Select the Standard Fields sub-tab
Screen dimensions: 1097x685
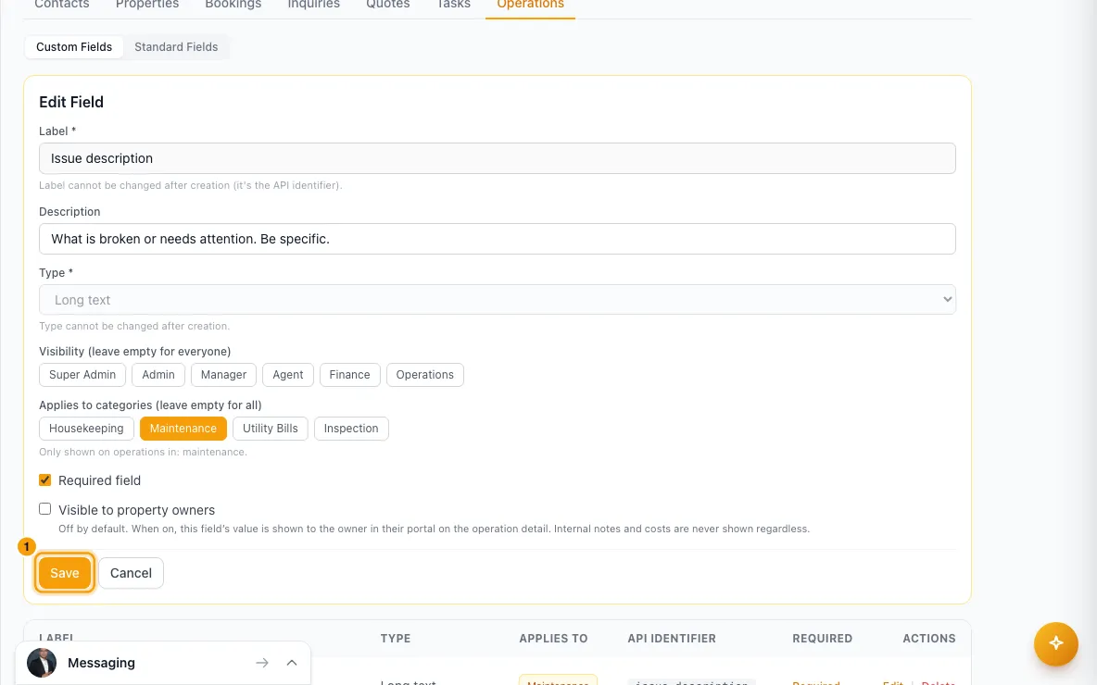click(x=176, y=47)
